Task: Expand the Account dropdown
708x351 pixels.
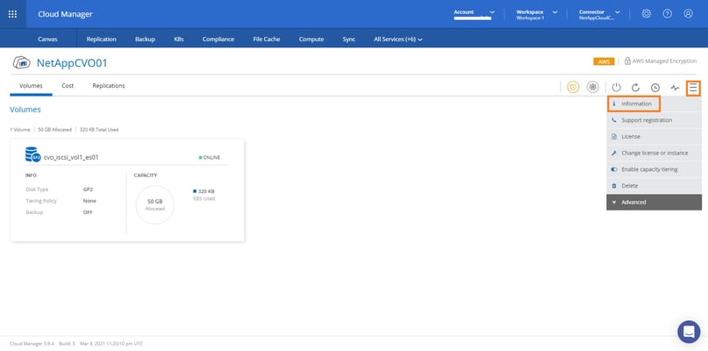Action: [474, 14]
